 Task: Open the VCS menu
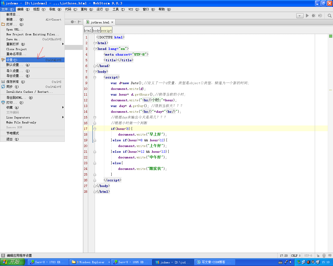[134, 9]
